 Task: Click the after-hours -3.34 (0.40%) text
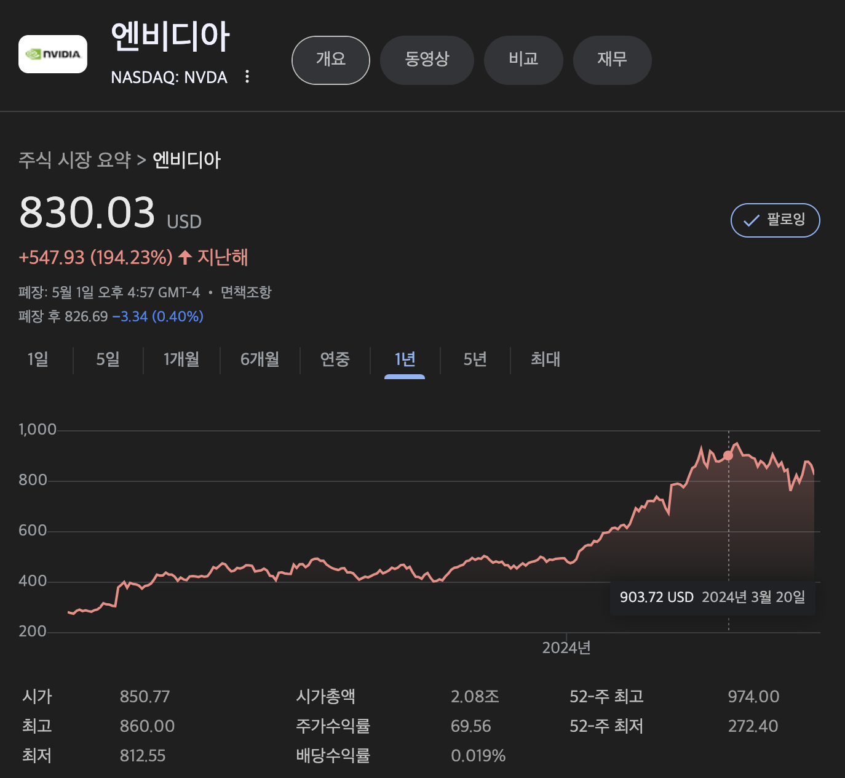tap(158, 316)
